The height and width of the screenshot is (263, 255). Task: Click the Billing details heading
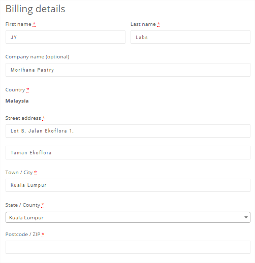35,9
